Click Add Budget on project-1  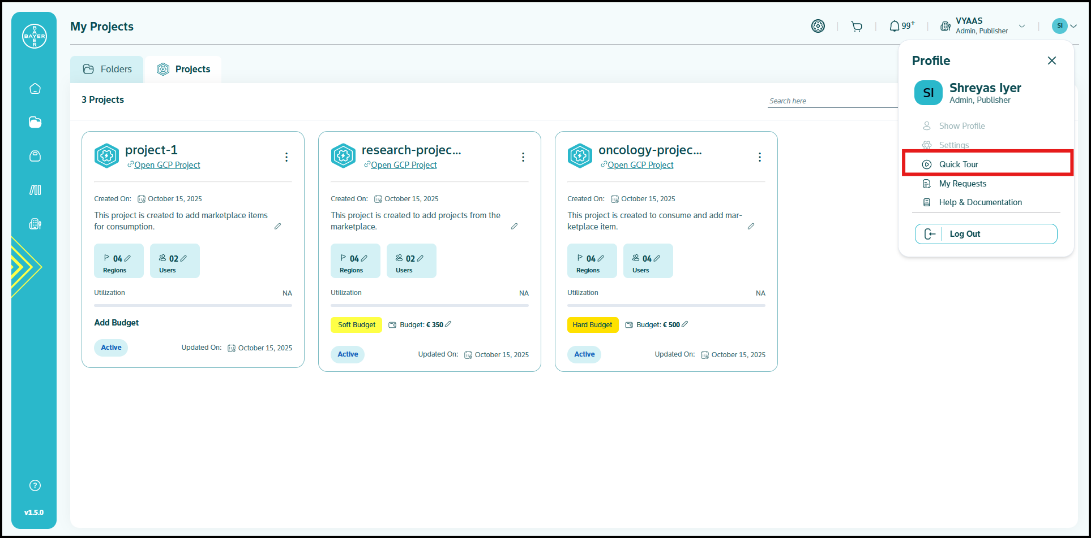click(x=117, y=323)
